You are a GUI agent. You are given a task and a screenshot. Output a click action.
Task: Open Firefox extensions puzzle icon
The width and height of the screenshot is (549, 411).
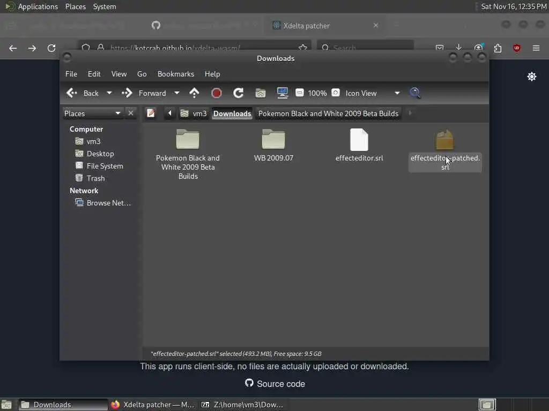point(498,48)
